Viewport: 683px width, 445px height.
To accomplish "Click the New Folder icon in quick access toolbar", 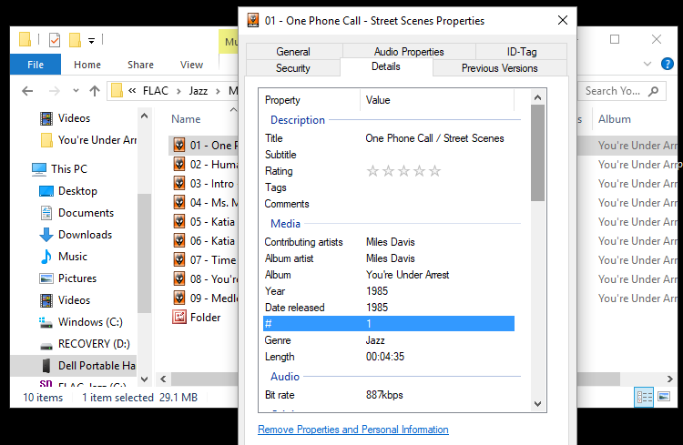I will coord(76,39).
